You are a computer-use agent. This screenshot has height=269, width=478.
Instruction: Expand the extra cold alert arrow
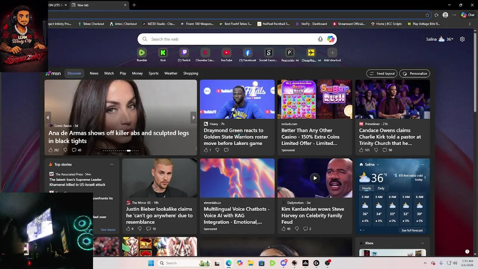[x=425, y=177]
